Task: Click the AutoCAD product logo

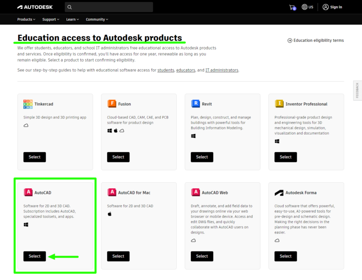Action: [x=28, y=192]
